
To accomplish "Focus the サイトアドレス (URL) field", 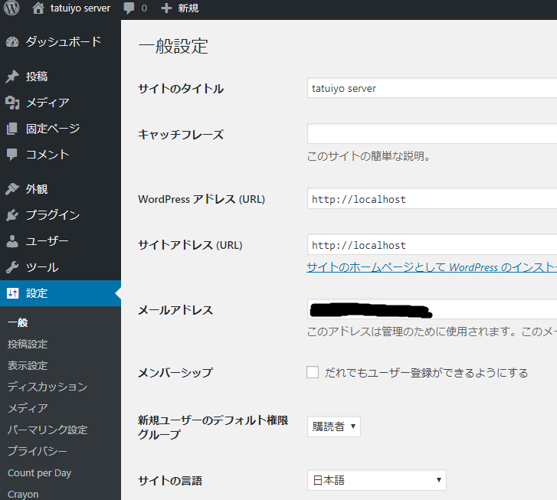I will (x=432, y=245).
